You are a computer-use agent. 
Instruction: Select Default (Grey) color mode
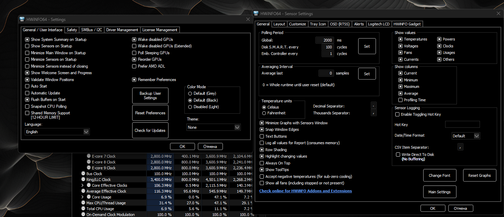click(x=190, y=93)
